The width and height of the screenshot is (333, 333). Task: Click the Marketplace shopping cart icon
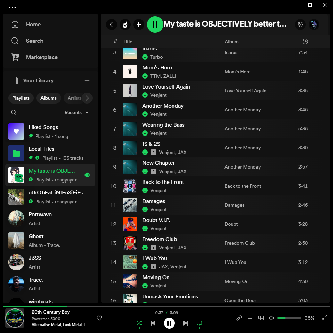click(15, 57)
